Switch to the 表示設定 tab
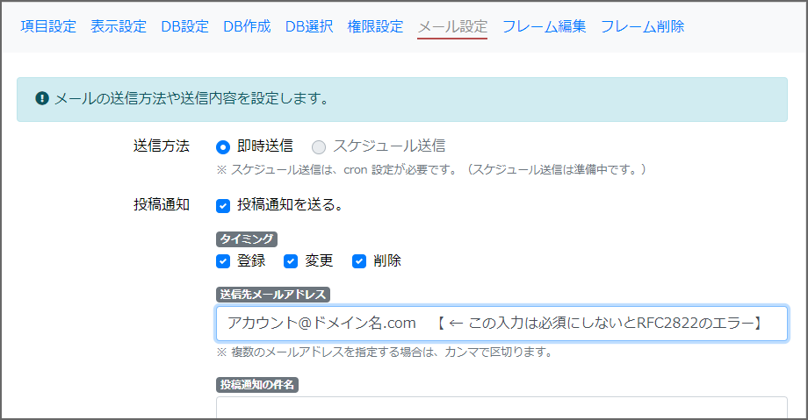This screenshot has height=420, width=808. coord(119,26)
